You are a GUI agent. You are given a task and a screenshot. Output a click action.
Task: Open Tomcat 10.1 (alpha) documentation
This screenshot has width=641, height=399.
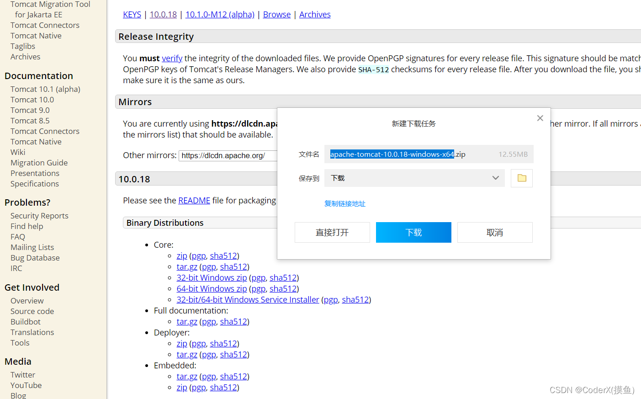pos(45,89)
